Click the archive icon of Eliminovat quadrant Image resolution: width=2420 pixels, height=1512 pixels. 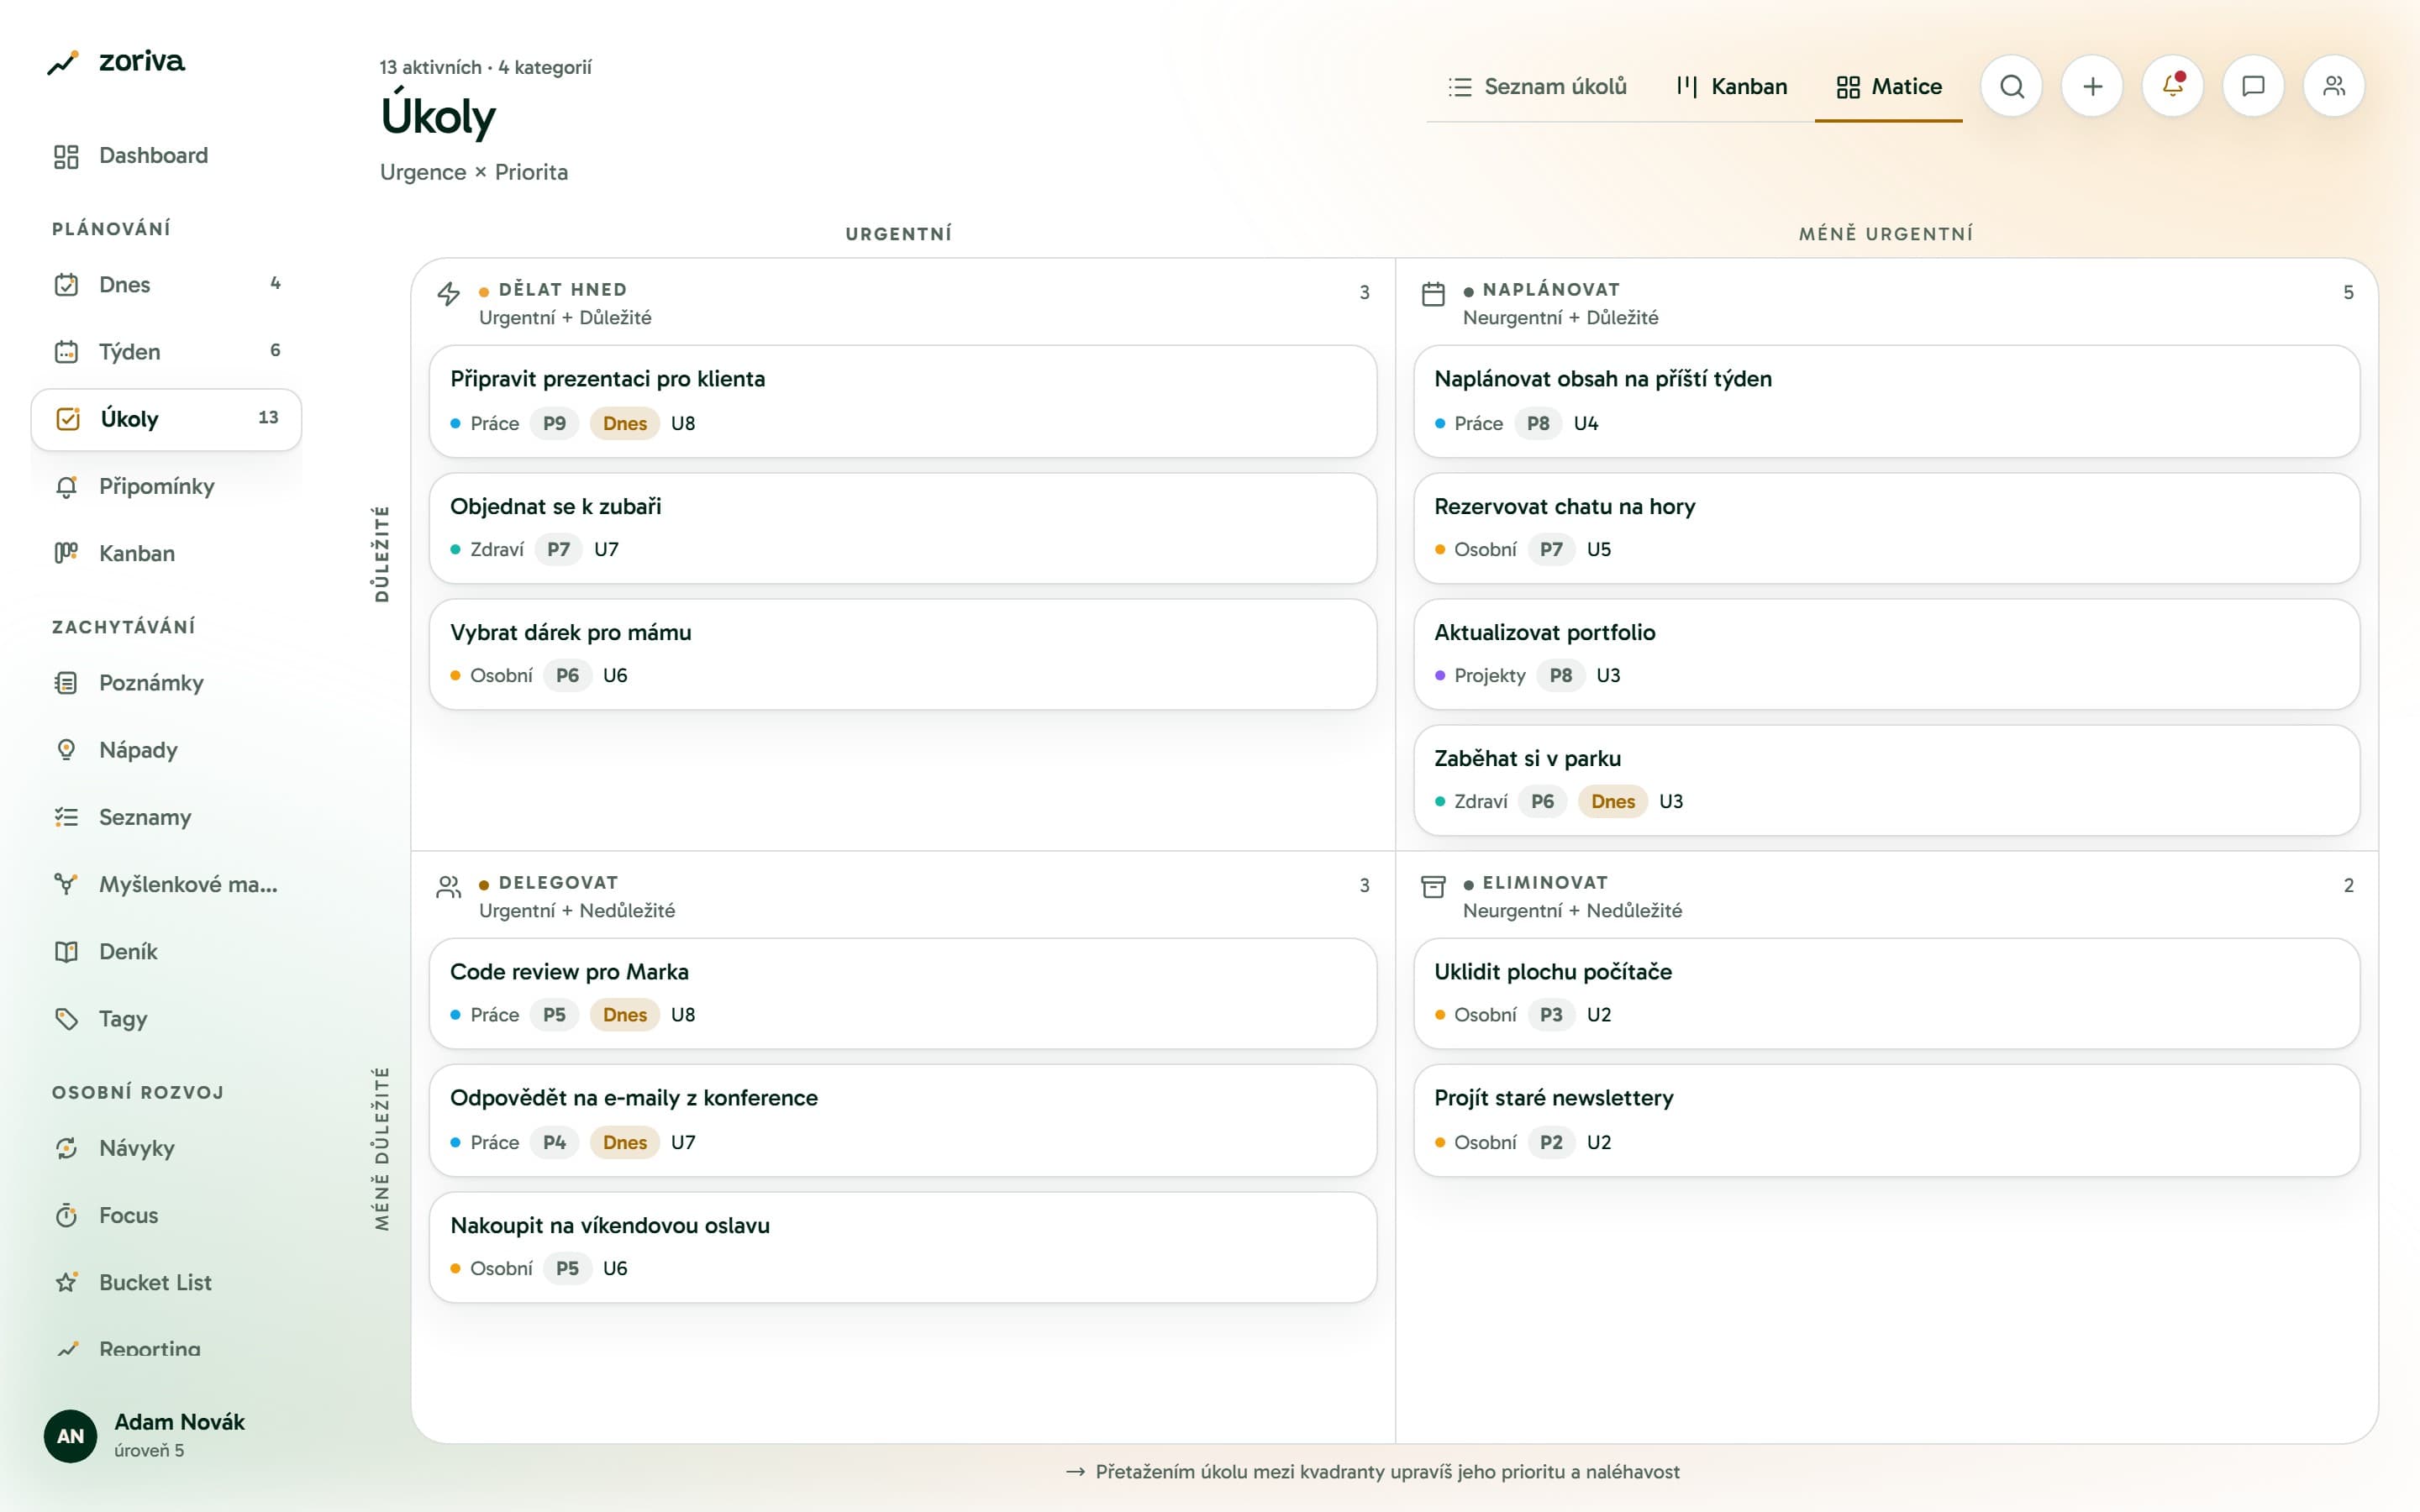1433,886
